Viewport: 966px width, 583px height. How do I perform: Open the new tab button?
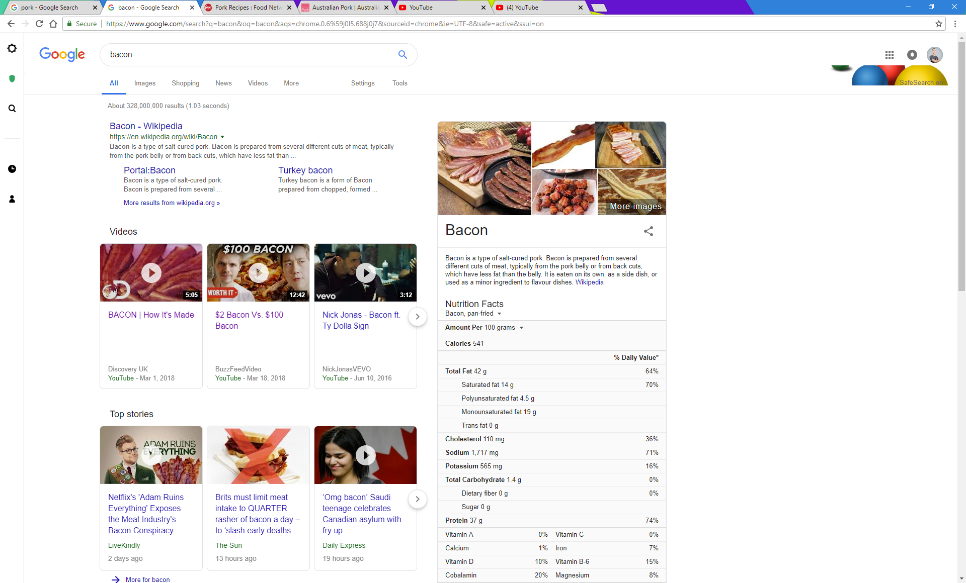coord(598,8)
